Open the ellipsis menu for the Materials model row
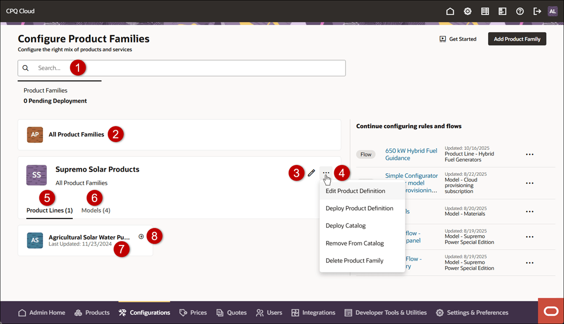Viewport: 564px width, 324px height. (529, 211)
